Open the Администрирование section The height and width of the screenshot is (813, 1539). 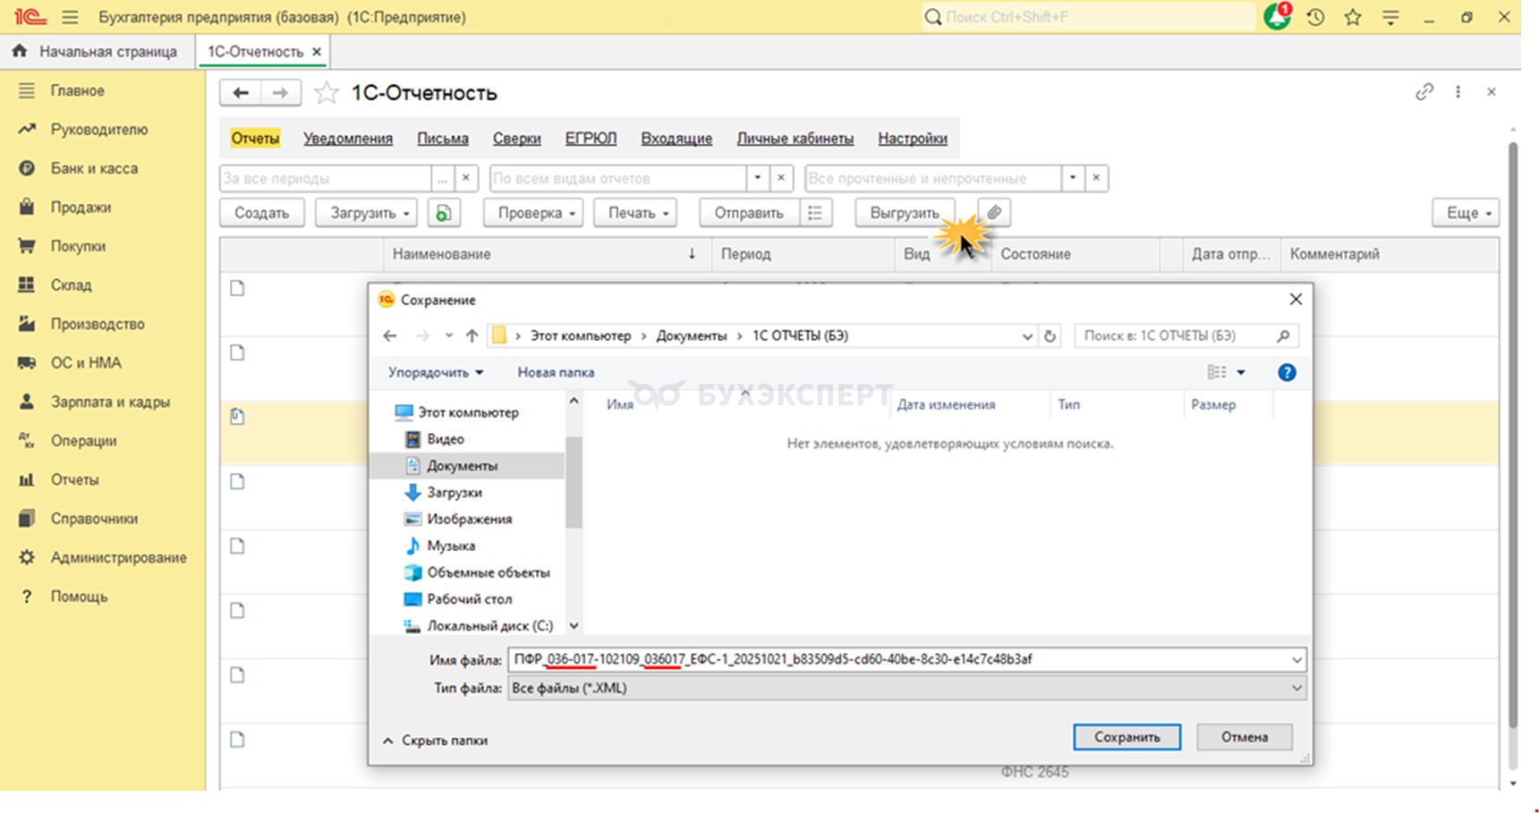(x=118, y=557)
